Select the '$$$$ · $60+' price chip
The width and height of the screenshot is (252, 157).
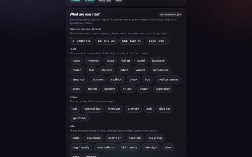(157, 41)
